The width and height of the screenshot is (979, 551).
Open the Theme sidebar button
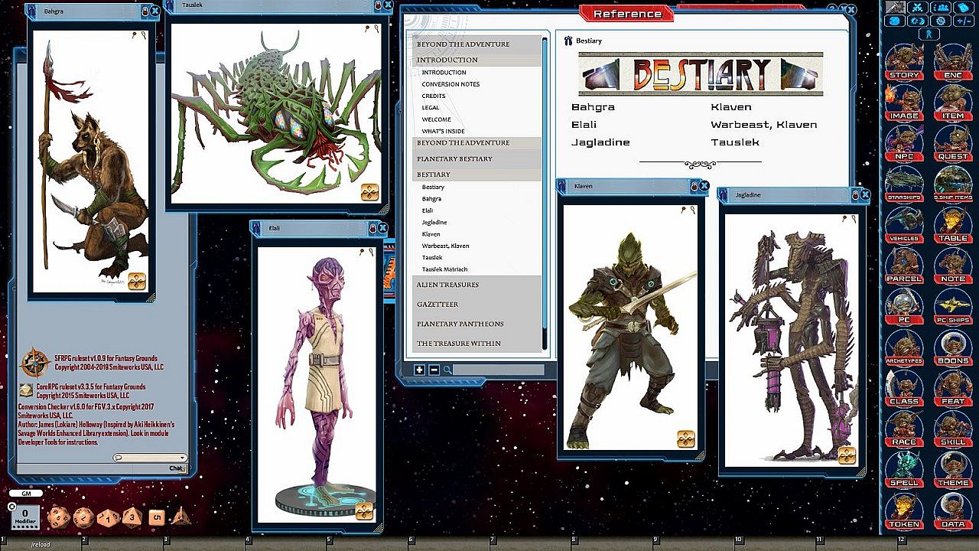pos(953,470)
